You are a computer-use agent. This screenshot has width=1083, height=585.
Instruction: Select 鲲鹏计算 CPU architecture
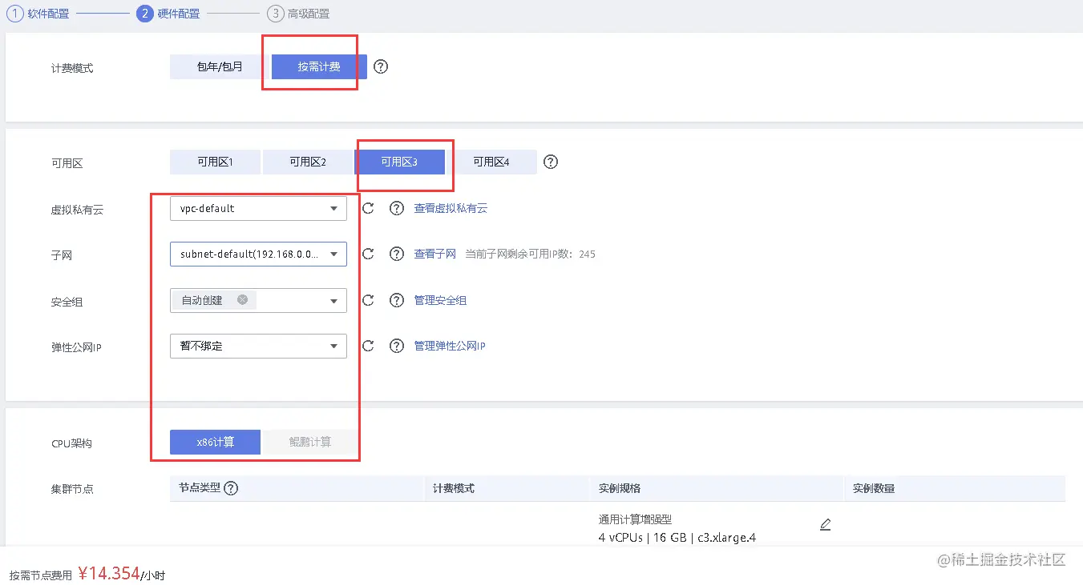point(310,442)
